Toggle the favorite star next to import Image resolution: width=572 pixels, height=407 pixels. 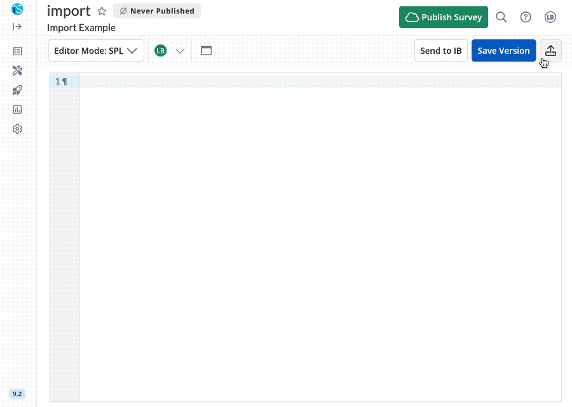point(102,11)
